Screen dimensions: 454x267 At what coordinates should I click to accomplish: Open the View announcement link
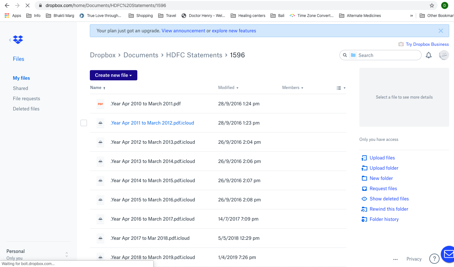pos(183,30)
